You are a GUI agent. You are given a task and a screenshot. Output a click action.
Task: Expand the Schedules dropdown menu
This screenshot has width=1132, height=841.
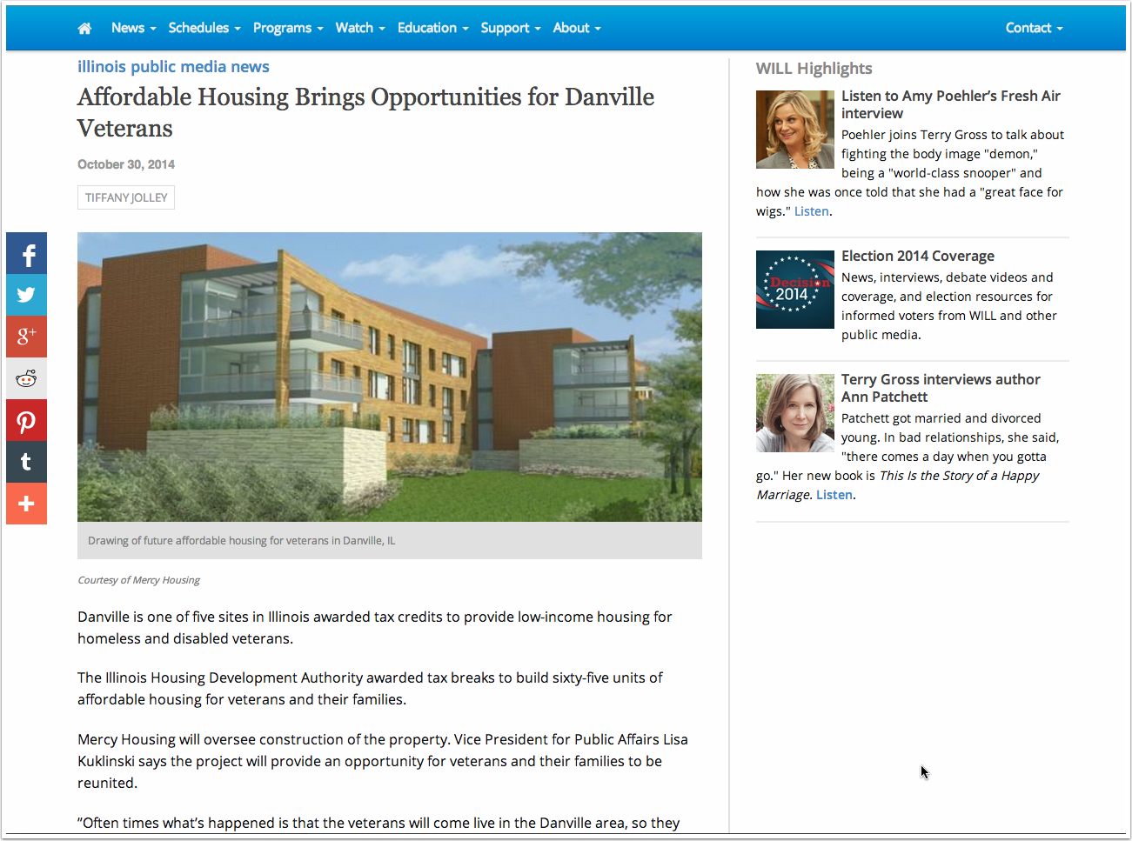point(204,28)
